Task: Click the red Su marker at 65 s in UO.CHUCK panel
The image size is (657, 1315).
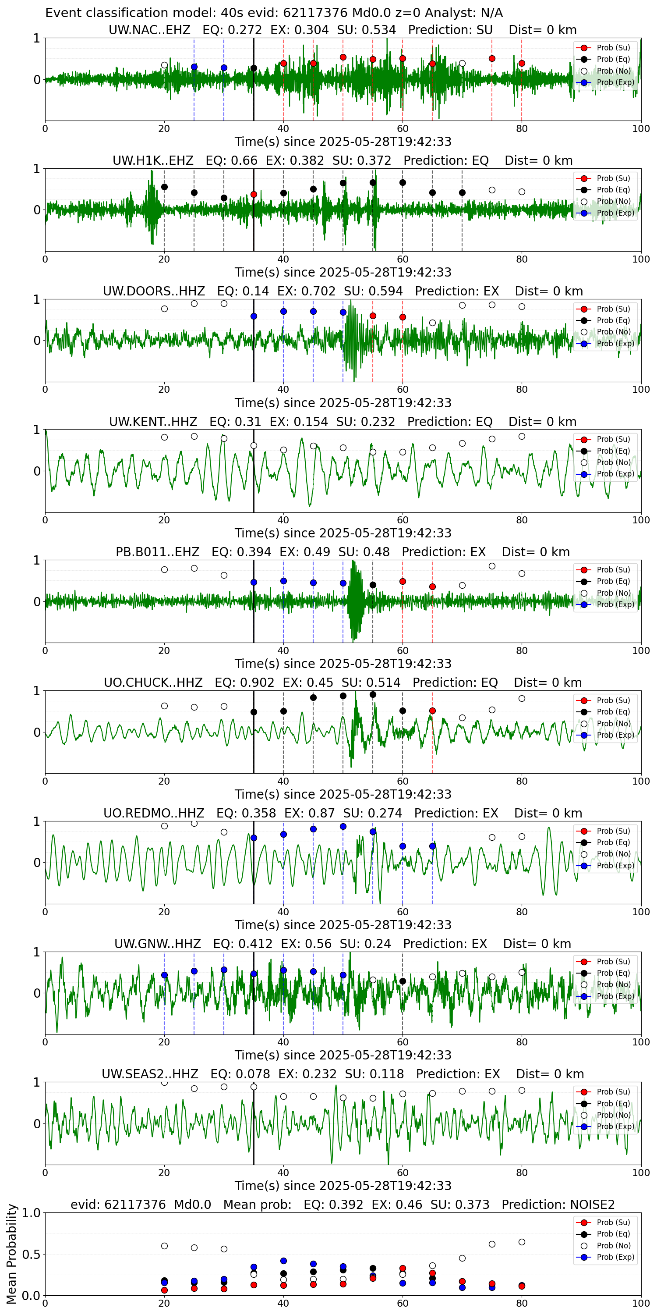Action: click(433, 711)
